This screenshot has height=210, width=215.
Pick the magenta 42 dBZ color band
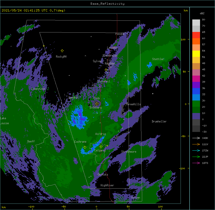(196, 79)
